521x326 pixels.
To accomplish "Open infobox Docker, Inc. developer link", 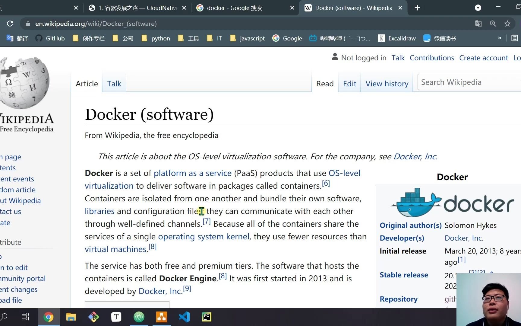I will [464, 238].
